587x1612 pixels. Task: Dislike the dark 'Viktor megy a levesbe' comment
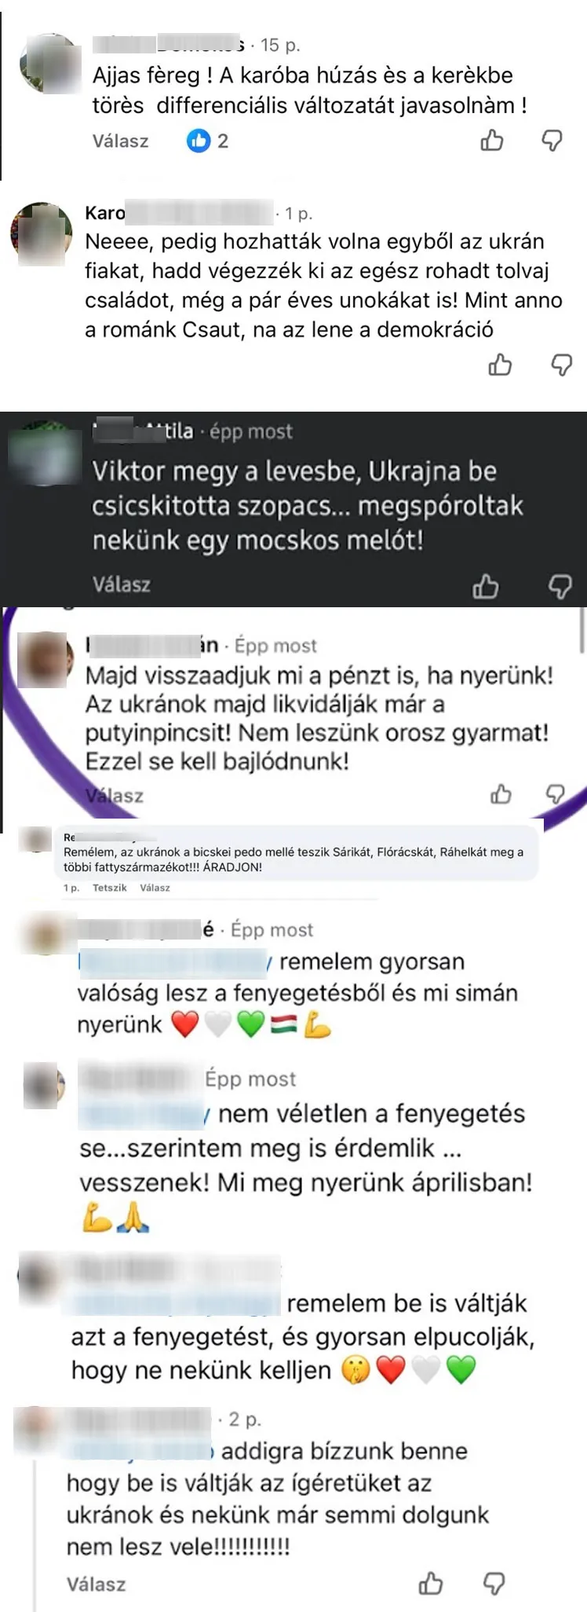click(x=560, y=587)
